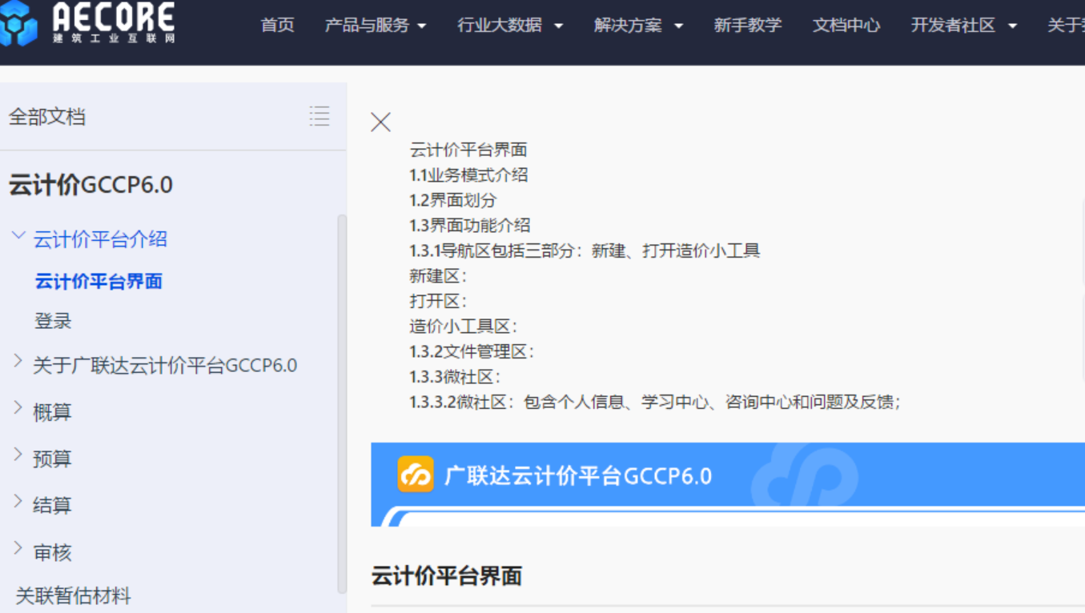
Task: Open the 产品与服务 dropdown menu
Action: point(376,25)
